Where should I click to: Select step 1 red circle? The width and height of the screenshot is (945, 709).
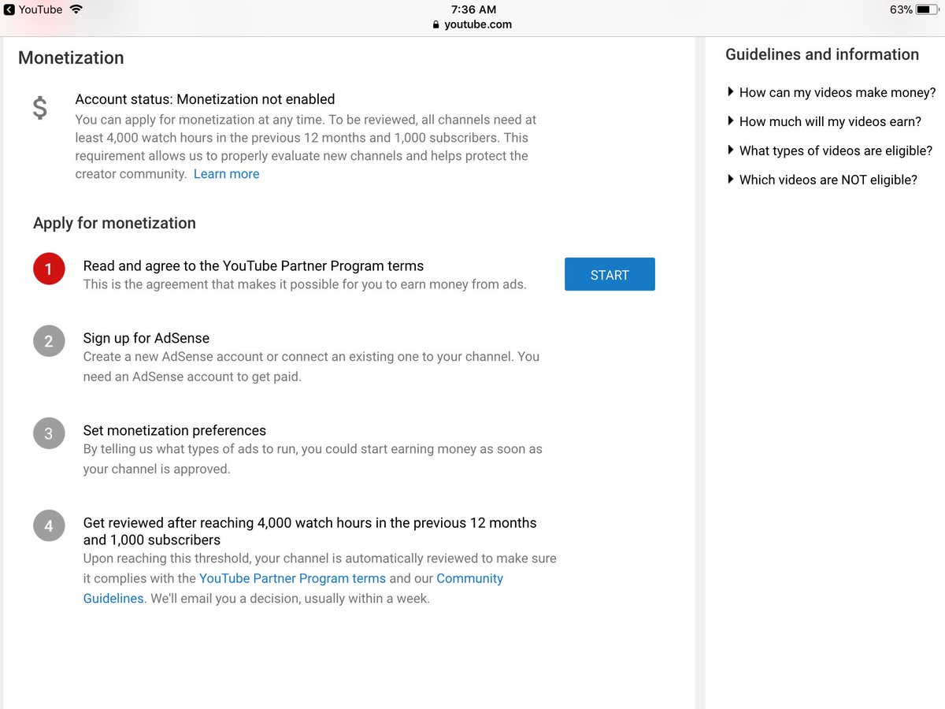(x=49, y=269)
